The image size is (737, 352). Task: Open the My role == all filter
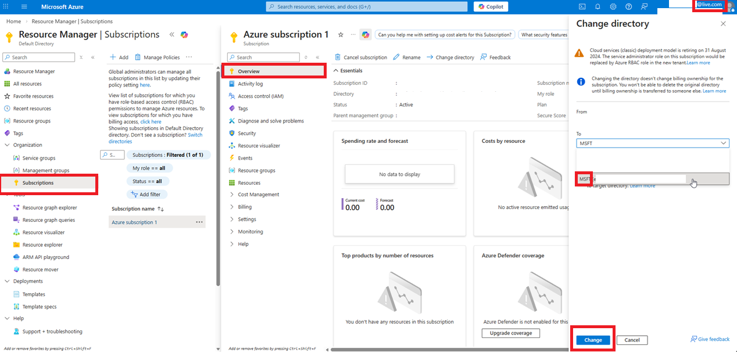[x=149, y=168]
